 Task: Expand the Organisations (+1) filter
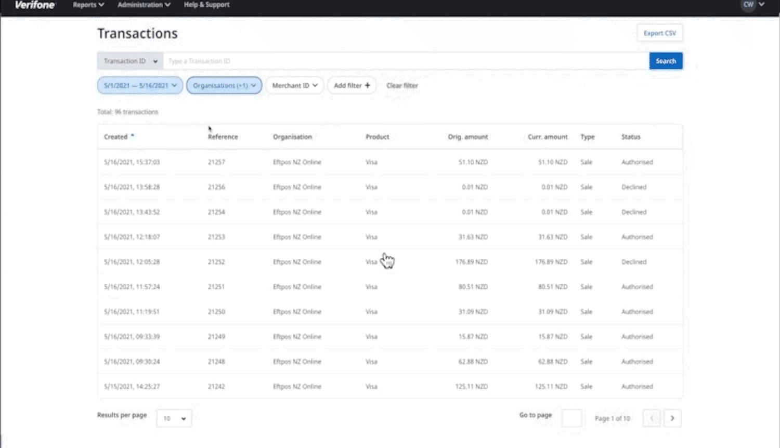coord(224,85)
